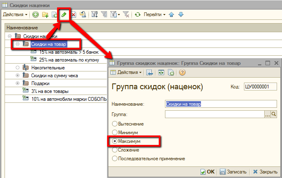
Task: Open the Перейти dropdown menu
Action: click(x=154, y=15)
